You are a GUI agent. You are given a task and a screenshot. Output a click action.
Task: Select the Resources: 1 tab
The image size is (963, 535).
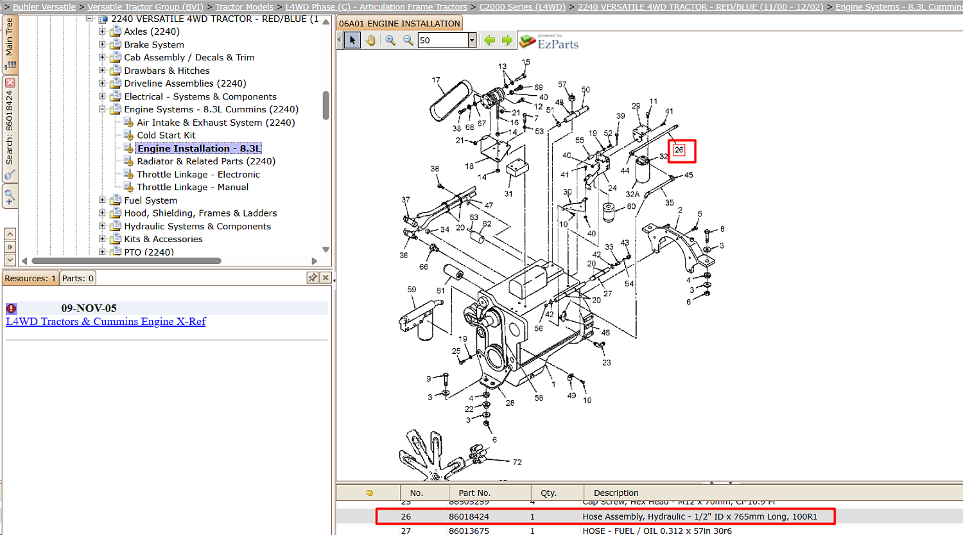[31, 278]
